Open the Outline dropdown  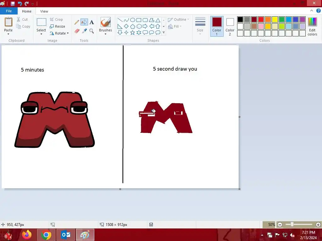pyautogui.click(x=179, y=19)
